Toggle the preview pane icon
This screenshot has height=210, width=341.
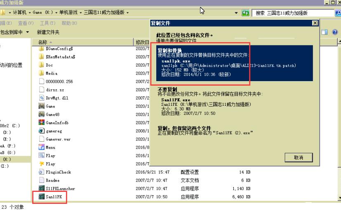[x=325, y=32]
